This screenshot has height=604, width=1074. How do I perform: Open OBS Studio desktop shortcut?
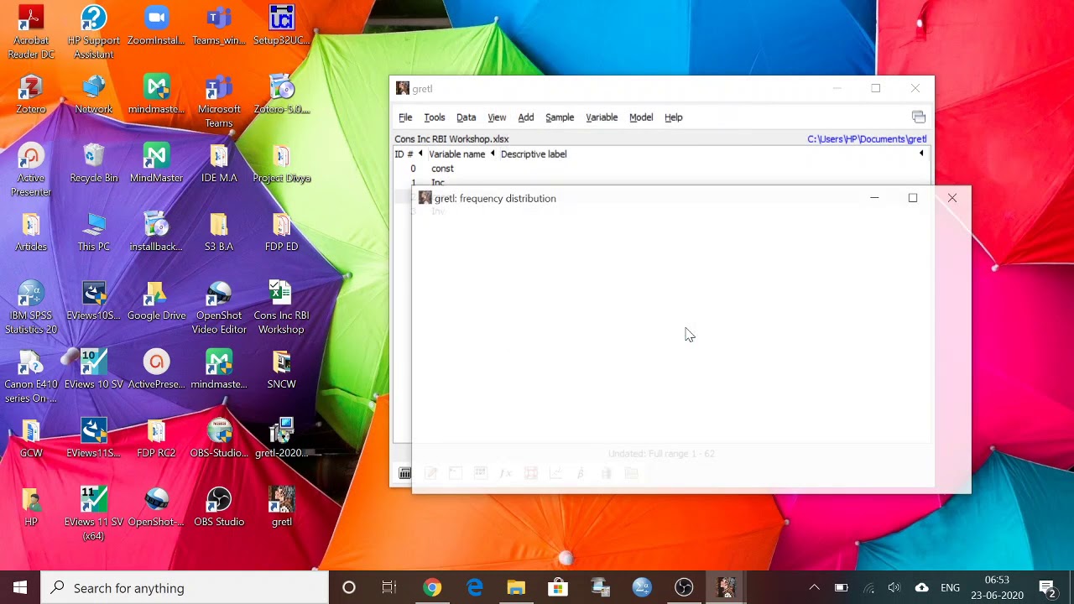tap(219, 508)
